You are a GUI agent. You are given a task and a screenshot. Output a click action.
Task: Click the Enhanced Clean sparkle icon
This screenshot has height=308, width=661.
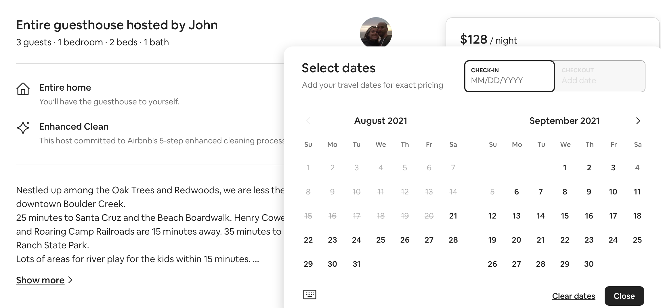click(x=23, y=128)
